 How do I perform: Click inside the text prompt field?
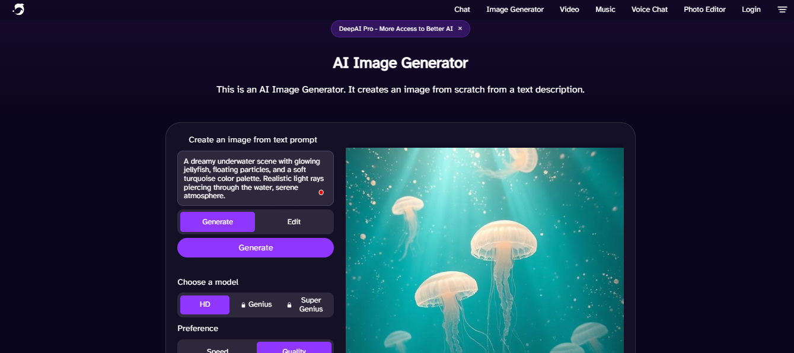click(x=256, y=178)
